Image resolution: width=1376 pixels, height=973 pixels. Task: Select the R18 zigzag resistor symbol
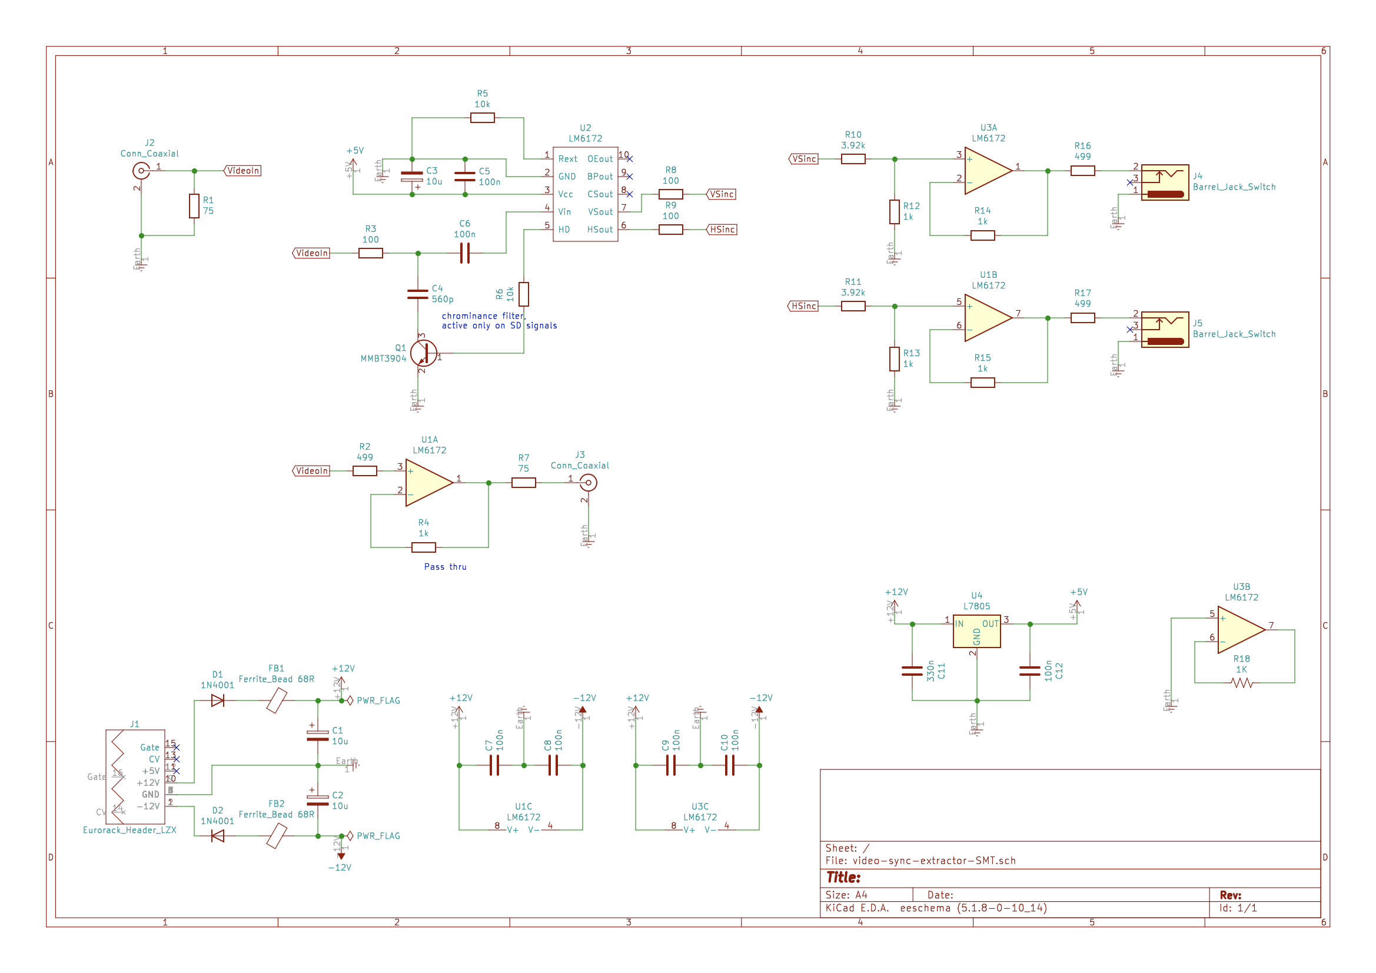(1241, 683)
